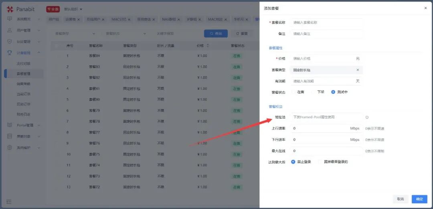Focus the 价格 input field
The height and width of the screenshot is (209, 433).
click(x=326, y=59)
